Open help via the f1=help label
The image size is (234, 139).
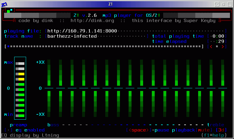(x=214, y=135)
